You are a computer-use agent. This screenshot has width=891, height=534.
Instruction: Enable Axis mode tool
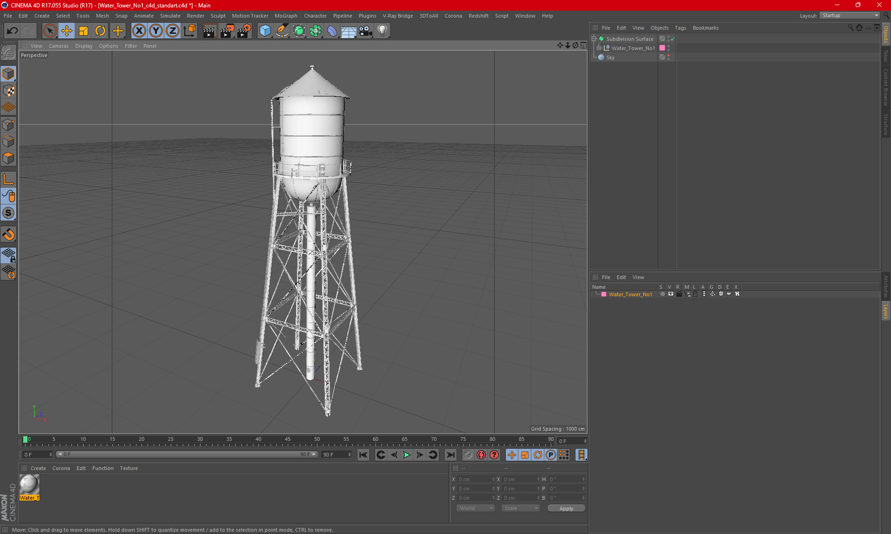click(8, 179)
